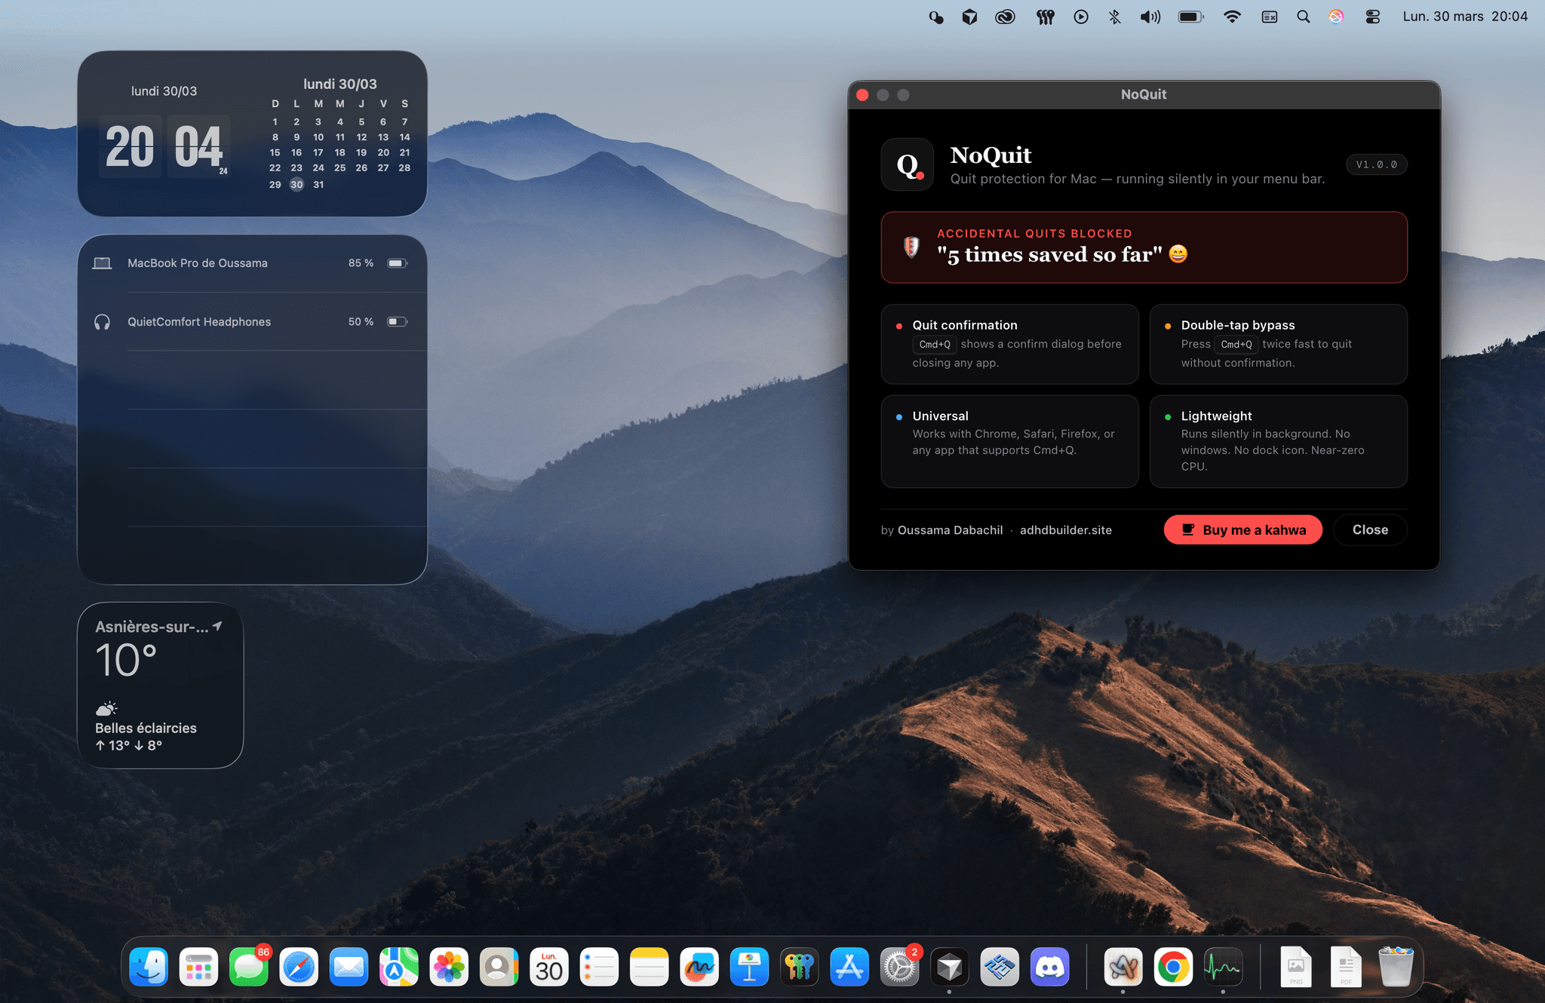The height and width of the screenshot is (1003, 1545).
Task: Open the volume control from the menu bar
Action: click(x=1150, y=16)
